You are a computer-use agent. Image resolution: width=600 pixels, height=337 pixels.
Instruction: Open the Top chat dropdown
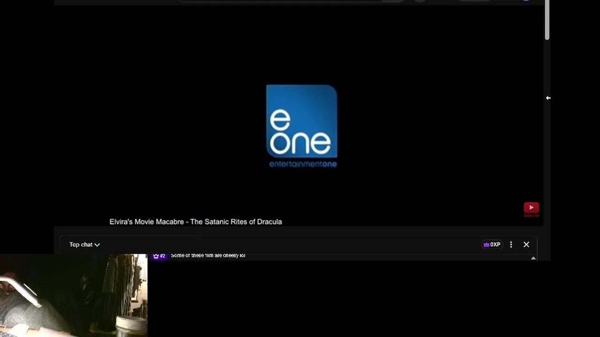[84, 244]
